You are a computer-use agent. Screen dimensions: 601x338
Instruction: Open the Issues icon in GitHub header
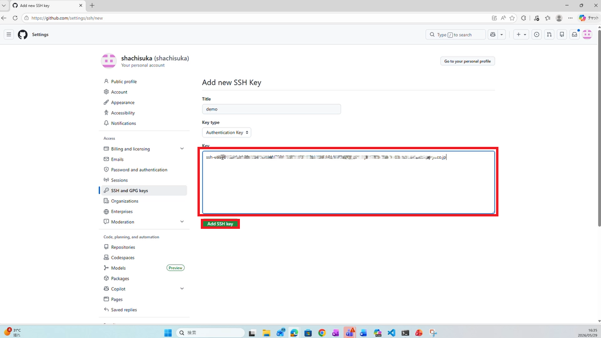click(537, 34)
